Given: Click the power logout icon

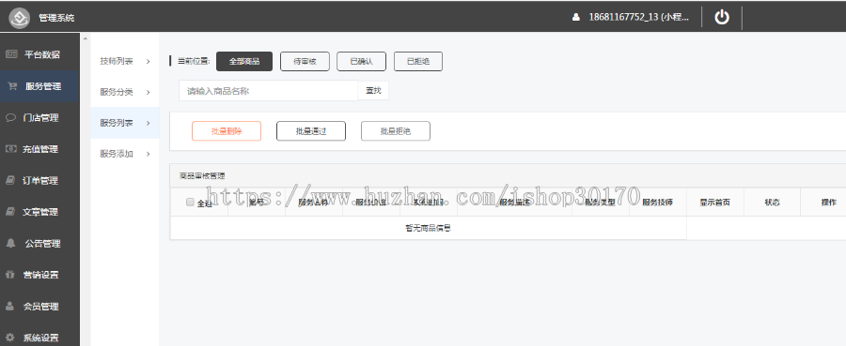Looking at the screenshot, I should point(722,17).
